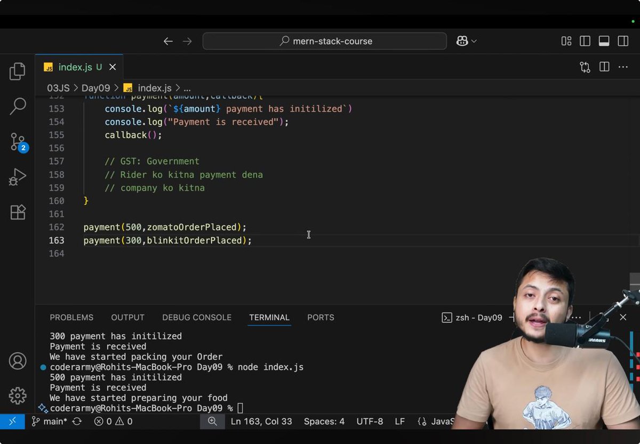Open Changes compare icon in editor toolbar

click(x=585, y=67)
